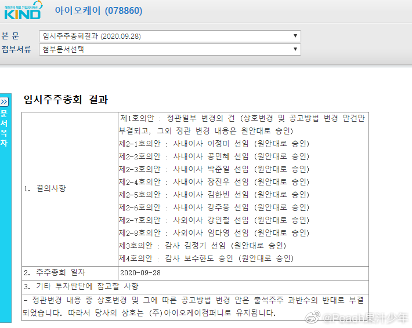Click date value 2020-09-28
The height and width of the screenshot is (328, 412).
click(x=140, y=273)
